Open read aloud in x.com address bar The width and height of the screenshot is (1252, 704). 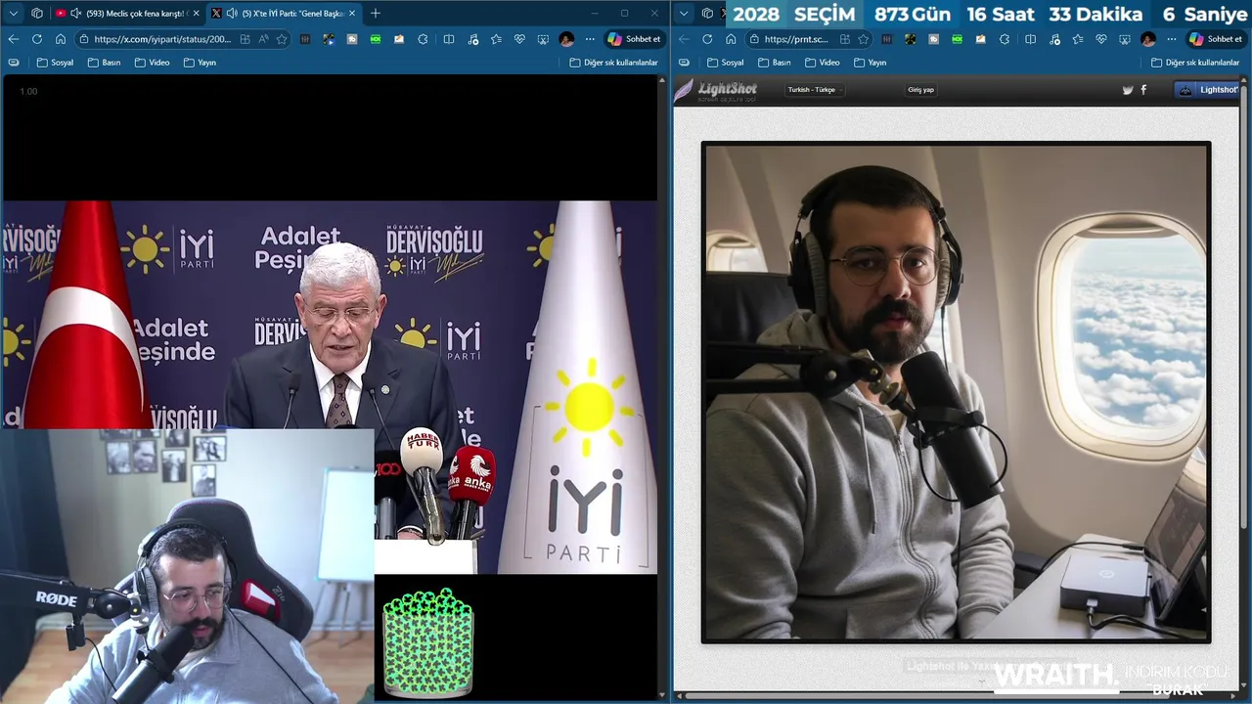(264, 39)
